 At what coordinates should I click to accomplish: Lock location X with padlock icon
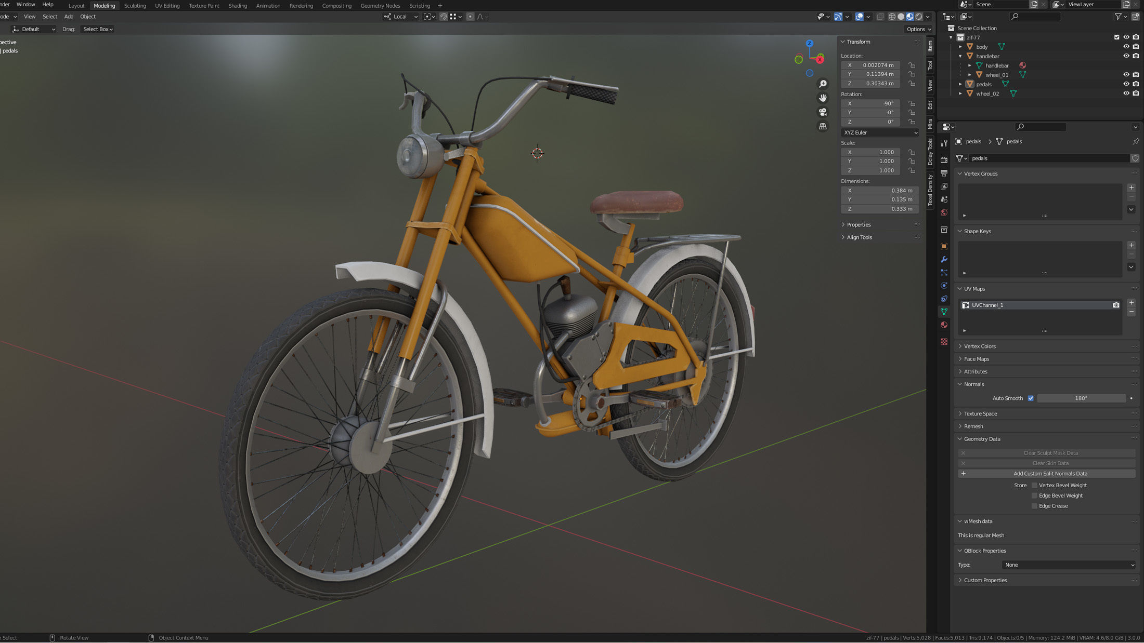point(912,65)
